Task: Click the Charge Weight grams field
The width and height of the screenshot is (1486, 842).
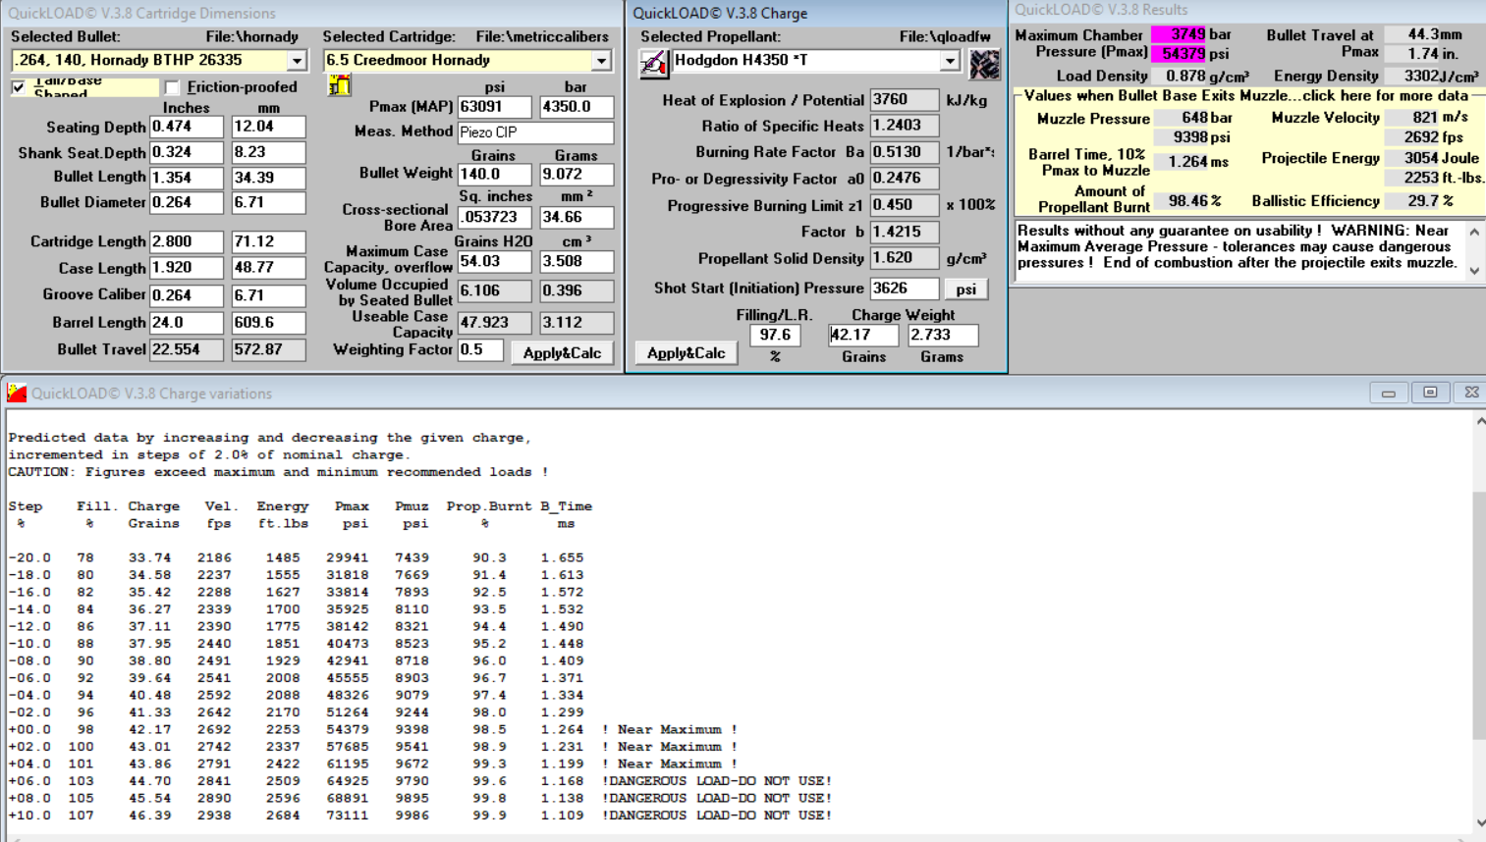Action: [x=942, y=335]
